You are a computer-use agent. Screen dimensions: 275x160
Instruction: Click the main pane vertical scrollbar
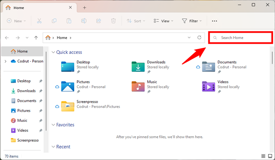click(272, 58)
